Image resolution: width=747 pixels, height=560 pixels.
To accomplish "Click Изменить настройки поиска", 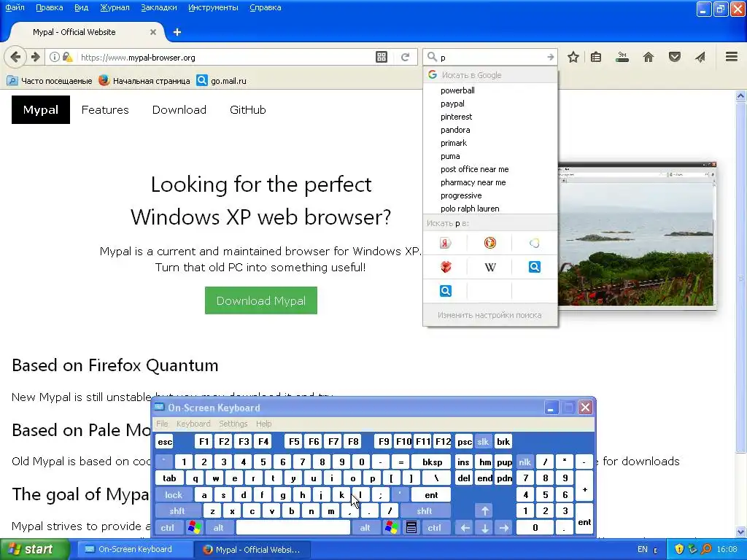I will 489,315.
